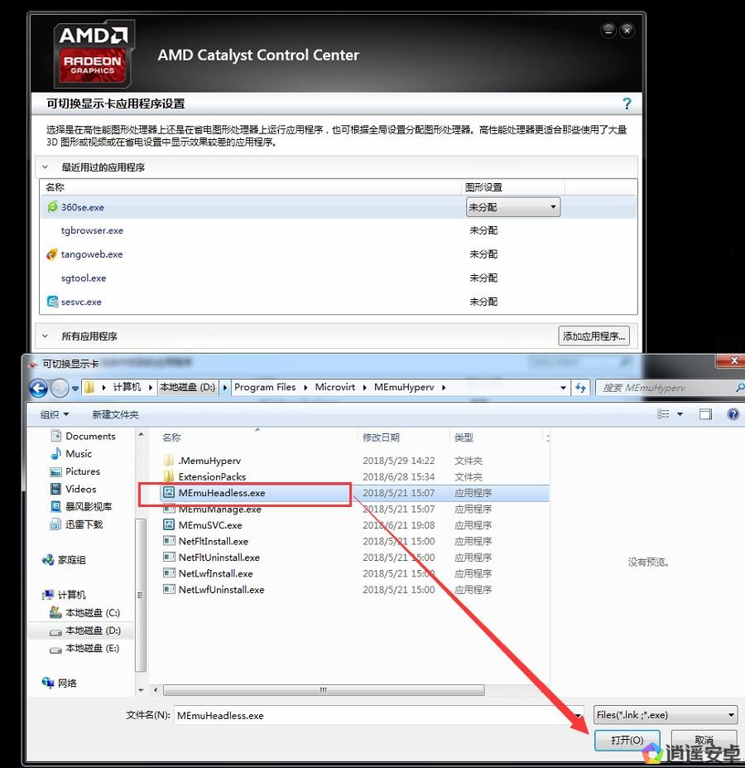
Task: Click the file dialog help icon
Action: (733, 414)
